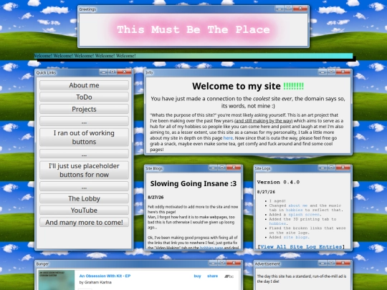Maximize the Greetings window
Viewport: 387px width, 290px height.
pos(288,9)
